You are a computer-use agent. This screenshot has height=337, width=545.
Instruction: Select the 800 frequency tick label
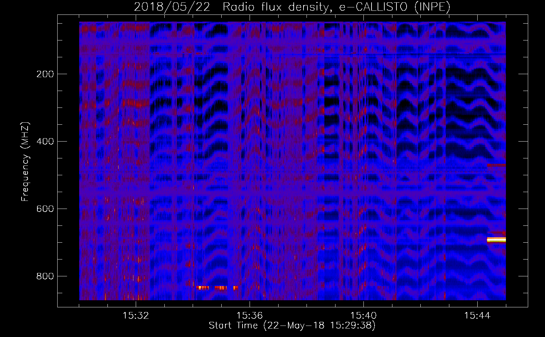pyautogui.click(x=45, y=276)
